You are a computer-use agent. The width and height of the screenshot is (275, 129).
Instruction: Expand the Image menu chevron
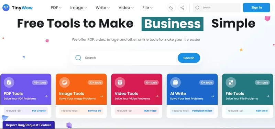[86, 8]
